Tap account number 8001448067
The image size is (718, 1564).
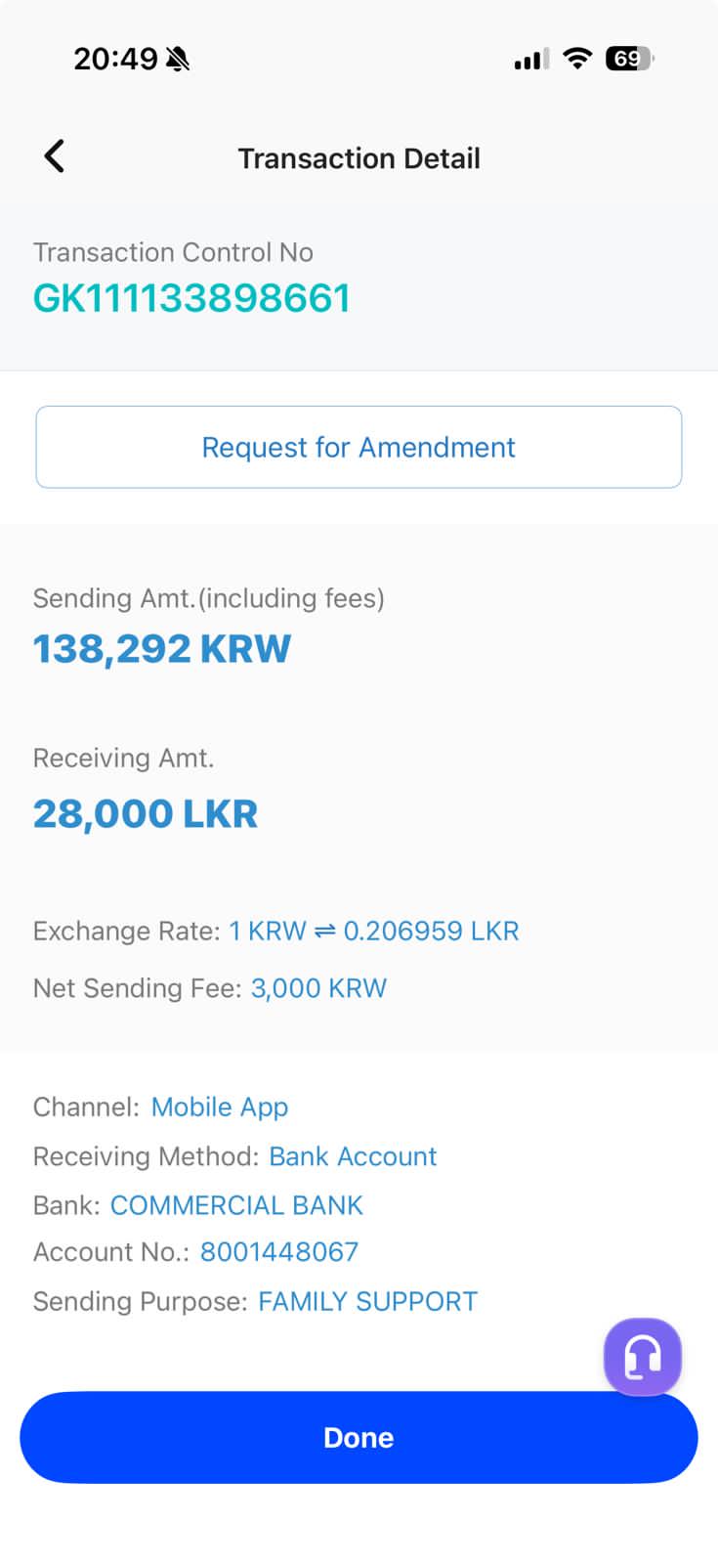[279, 1252]
